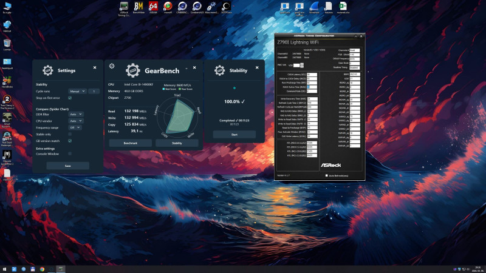Close the Stability panel
This screenshot has height=273, width=486.
(257, 67)
